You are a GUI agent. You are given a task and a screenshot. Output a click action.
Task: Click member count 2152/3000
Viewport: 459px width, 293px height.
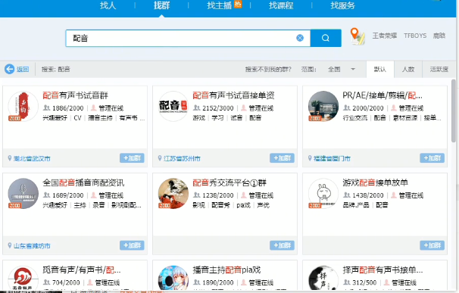tap(218, 108)
